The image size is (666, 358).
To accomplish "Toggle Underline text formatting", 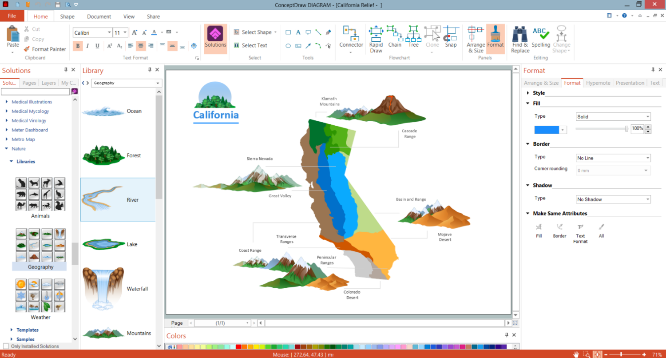I will pyautogui.click(x=97, y=46).
